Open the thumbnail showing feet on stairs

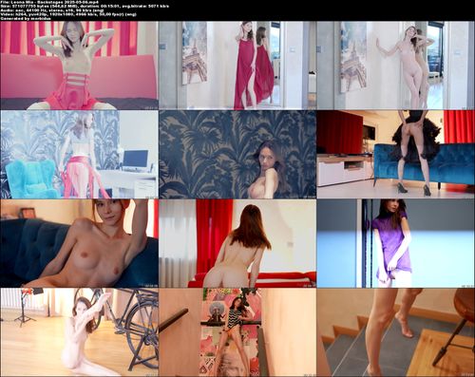click(x=396, y=332)
